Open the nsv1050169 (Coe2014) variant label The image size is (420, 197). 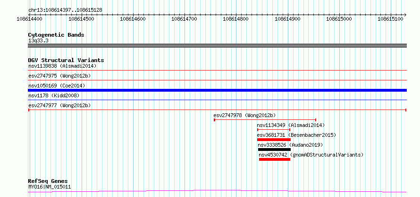pyautogui.click(x=57, y=86)
